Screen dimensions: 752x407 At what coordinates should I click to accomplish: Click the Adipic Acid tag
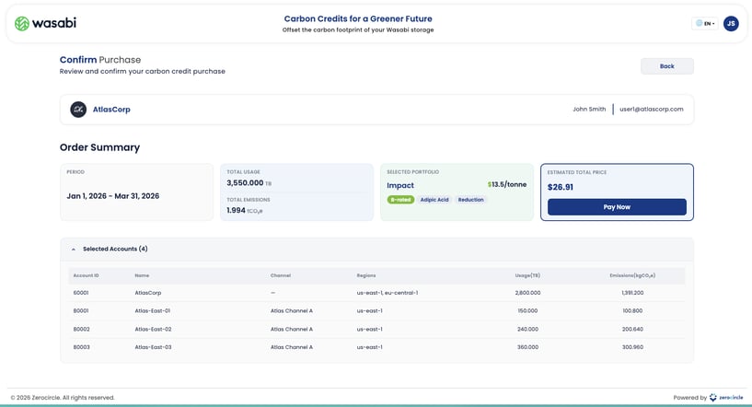pos(434,200)
